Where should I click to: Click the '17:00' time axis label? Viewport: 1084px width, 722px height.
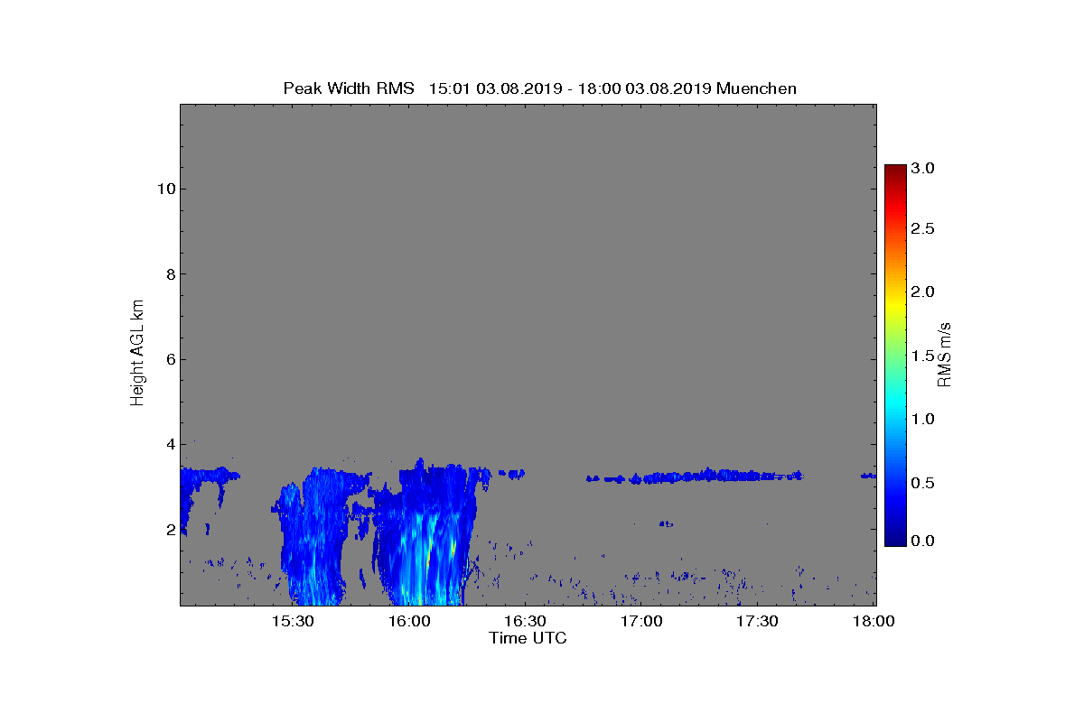tap(641, 622)
